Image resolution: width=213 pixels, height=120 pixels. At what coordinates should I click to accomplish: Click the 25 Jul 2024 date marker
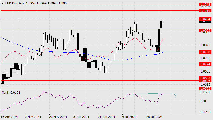point(154,117)
